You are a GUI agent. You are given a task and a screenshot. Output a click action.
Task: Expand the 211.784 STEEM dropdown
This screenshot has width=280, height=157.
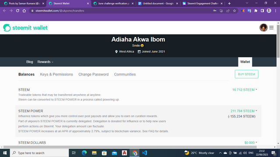[244, 111]
